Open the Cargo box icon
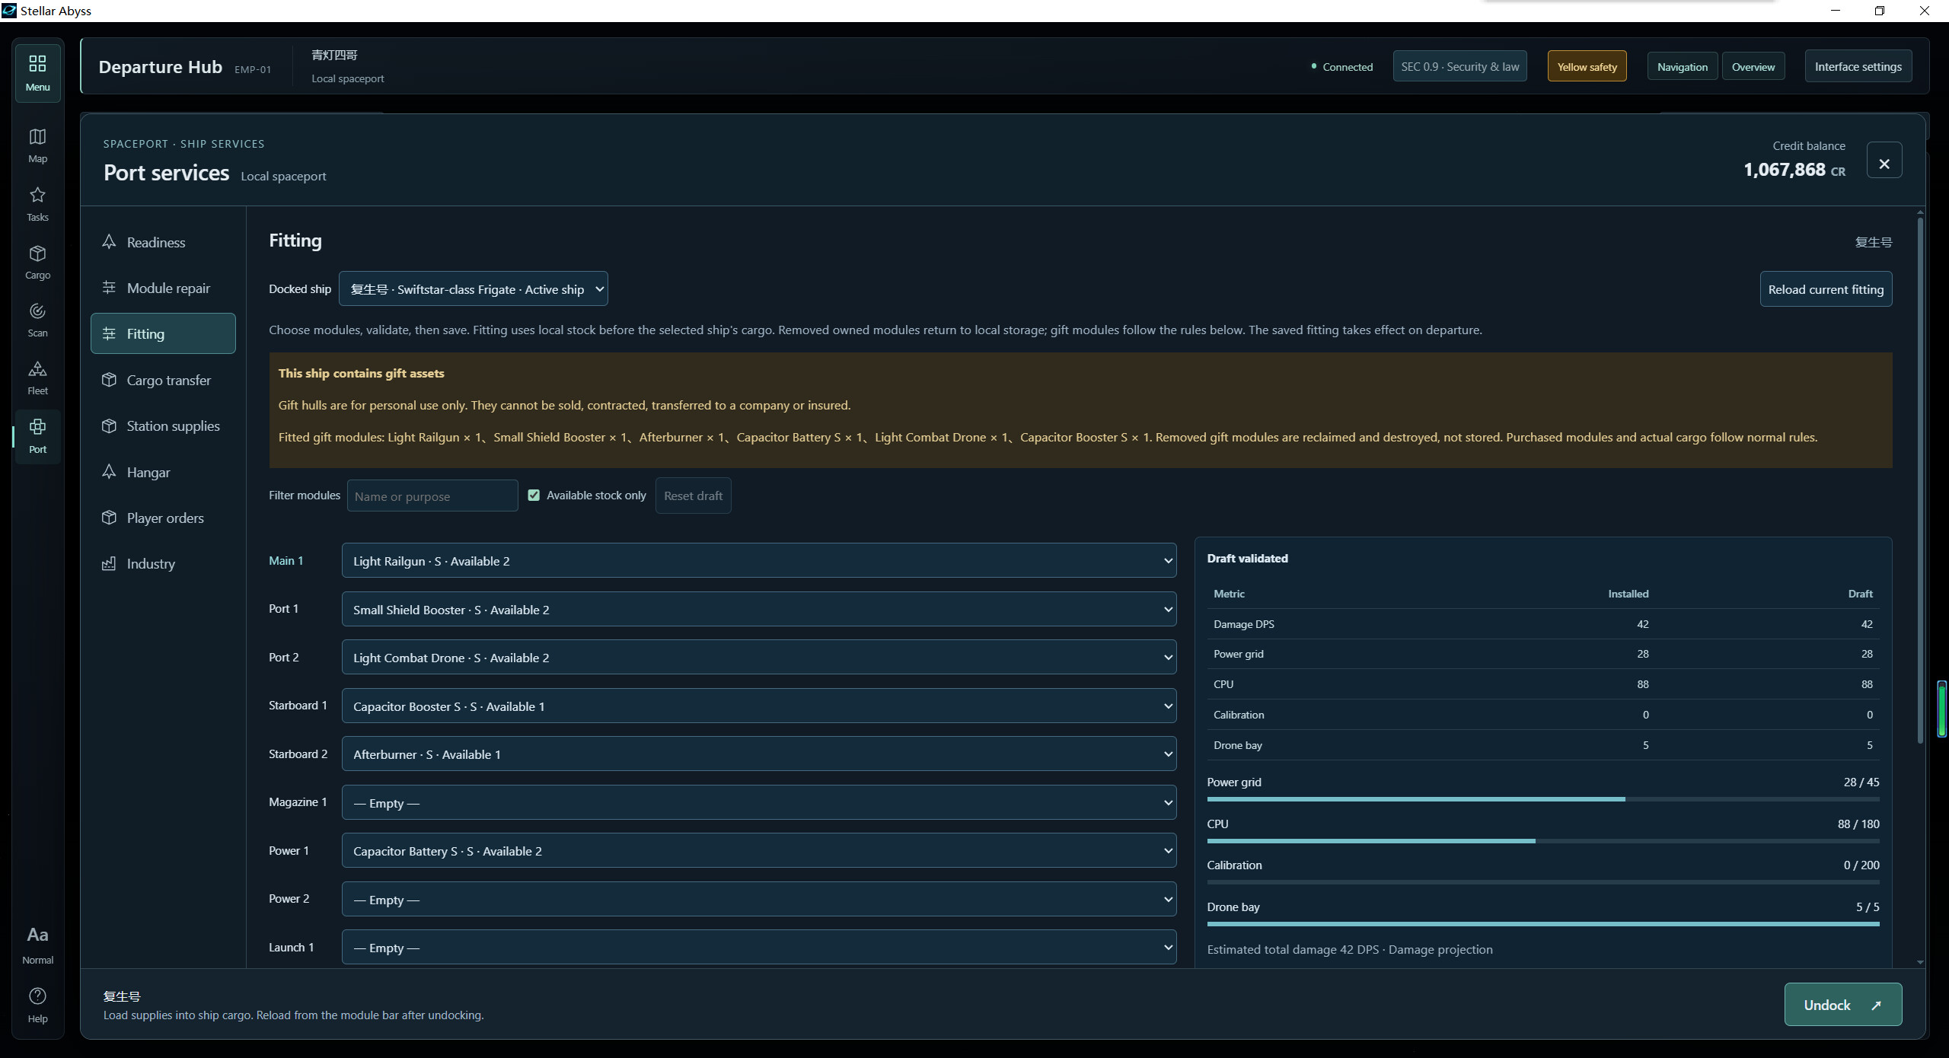This screenshot has height=1058, width=1949. pyautogui.click(x=37, y=262)
